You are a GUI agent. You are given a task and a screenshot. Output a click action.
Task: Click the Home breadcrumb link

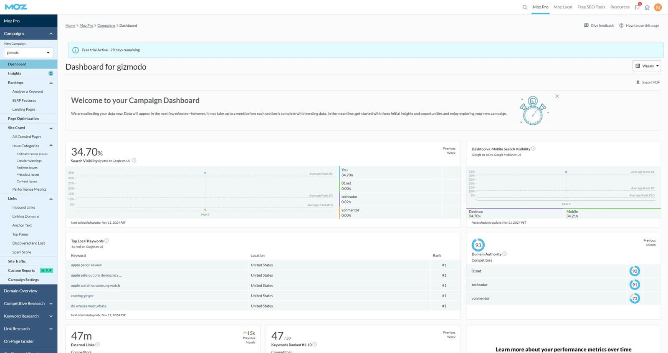point(70,25)
